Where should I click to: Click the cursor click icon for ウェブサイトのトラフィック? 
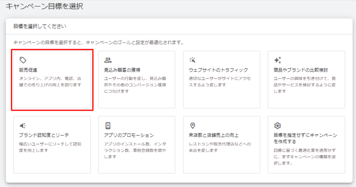click(193, 60)
